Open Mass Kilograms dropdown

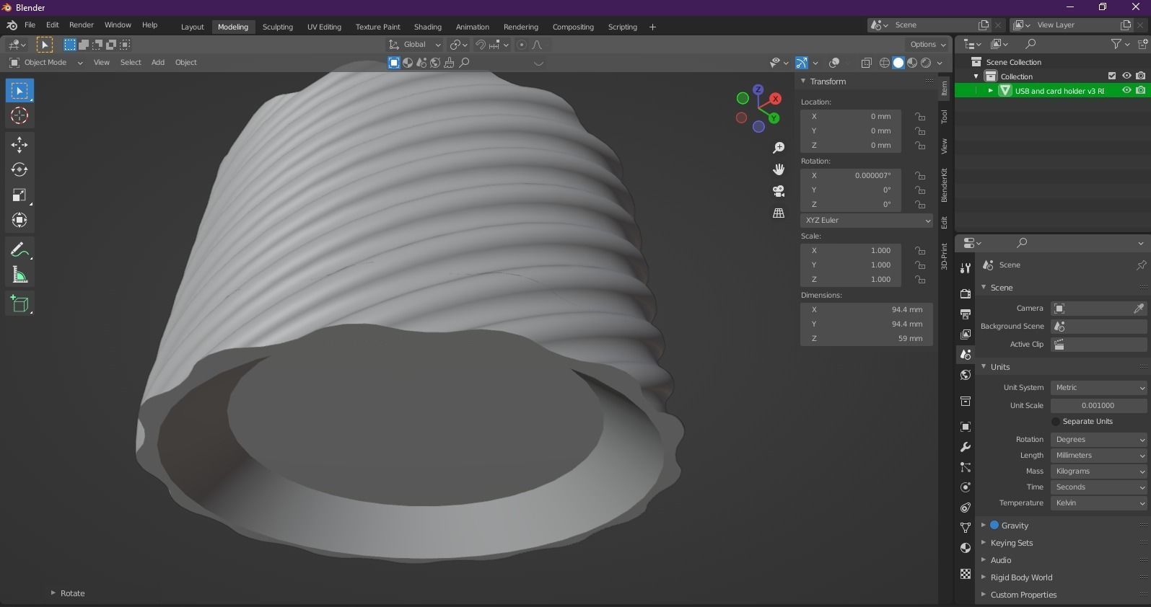pyautogui.click(x=1098, y=471)
